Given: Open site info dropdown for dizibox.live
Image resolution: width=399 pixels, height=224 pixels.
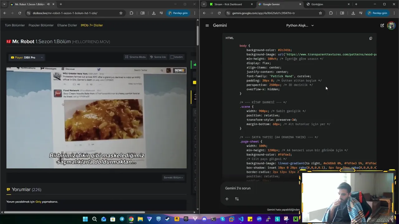Looking at the screenshot, I should [29, 13].
